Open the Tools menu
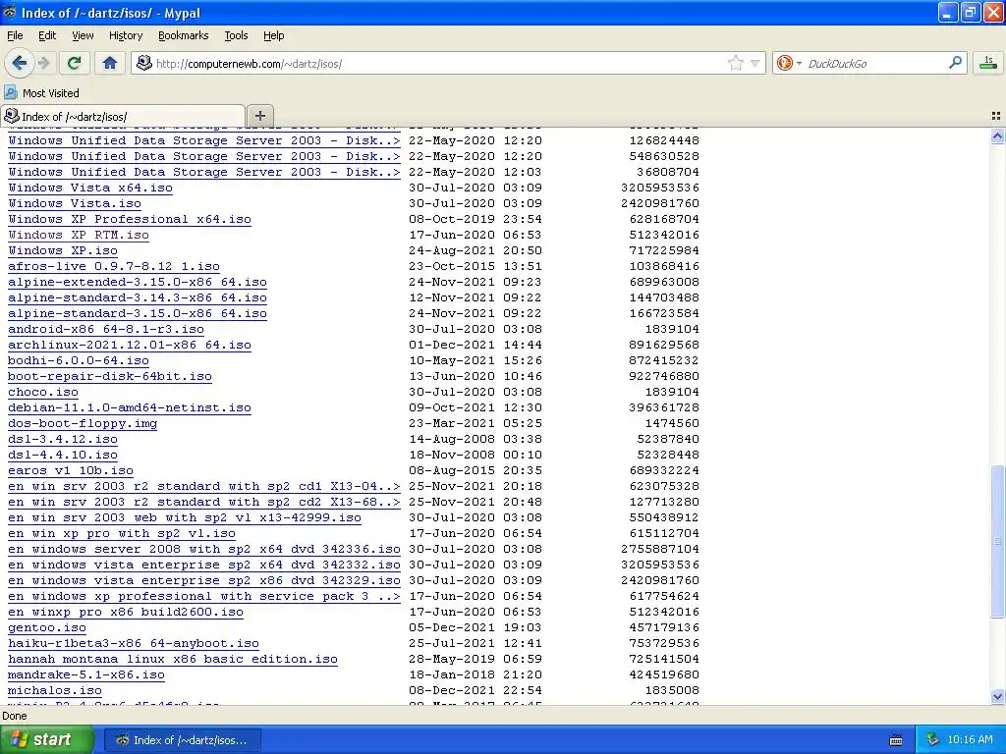Image resolution: width=1006 pixels, height=754 pixels. click(x=236, y=35)
